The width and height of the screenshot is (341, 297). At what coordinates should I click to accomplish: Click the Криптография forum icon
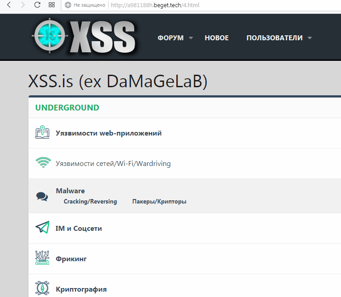click(x=42, y=289)
